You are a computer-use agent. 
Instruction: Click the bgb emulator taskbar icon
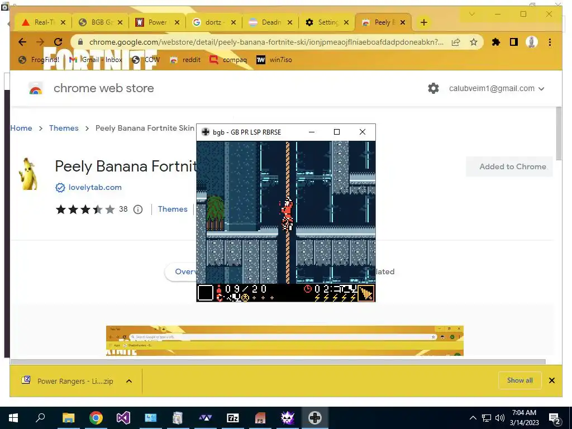[315, 418]
